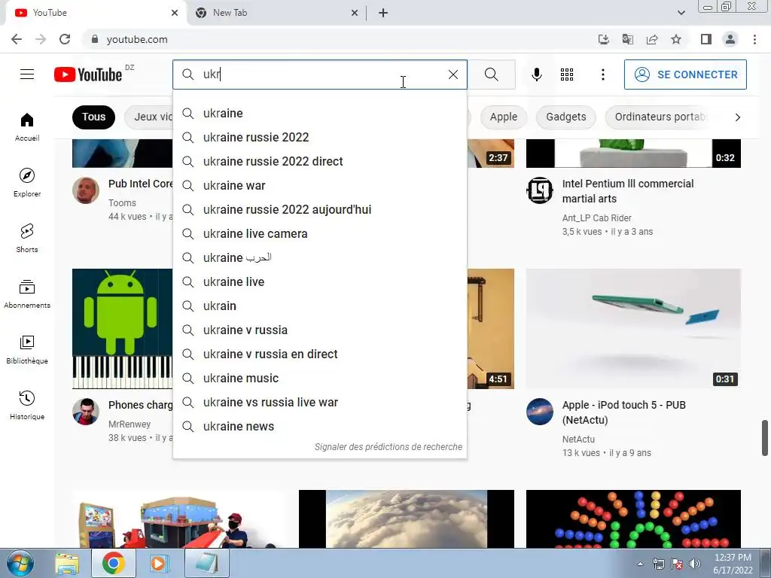This screenshot has height=578, width=771.
Task: Open Bibliothèque in the sidebar
Action: (27, 349)
